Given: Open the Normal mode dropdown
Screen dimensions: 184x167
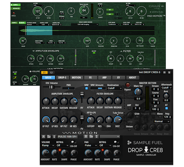Looking at the screenshot, I should (162, 121).
